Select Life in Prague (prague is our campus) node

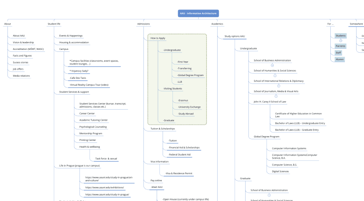coord(80,166)
